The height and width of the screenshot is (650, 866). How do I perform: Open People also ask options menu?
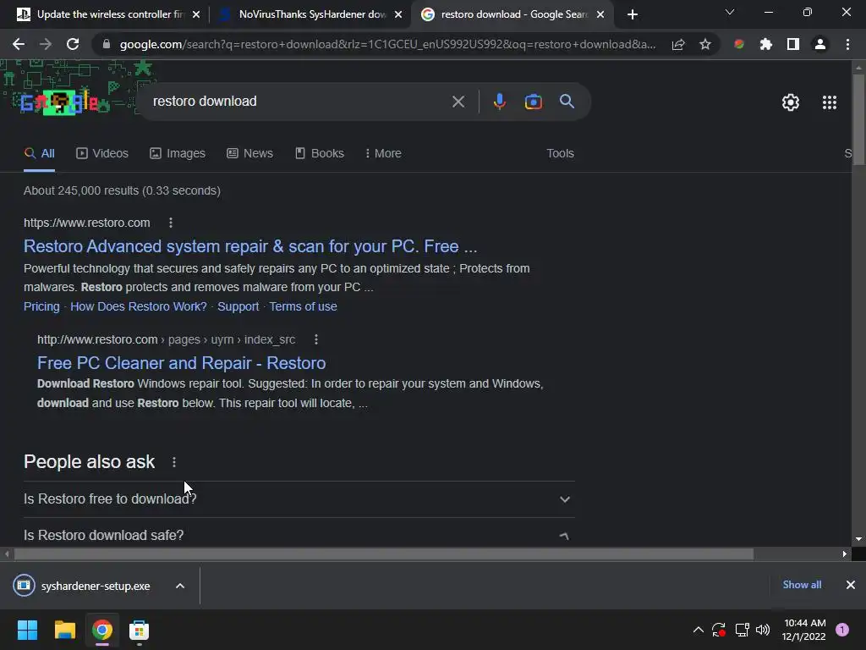174,462
